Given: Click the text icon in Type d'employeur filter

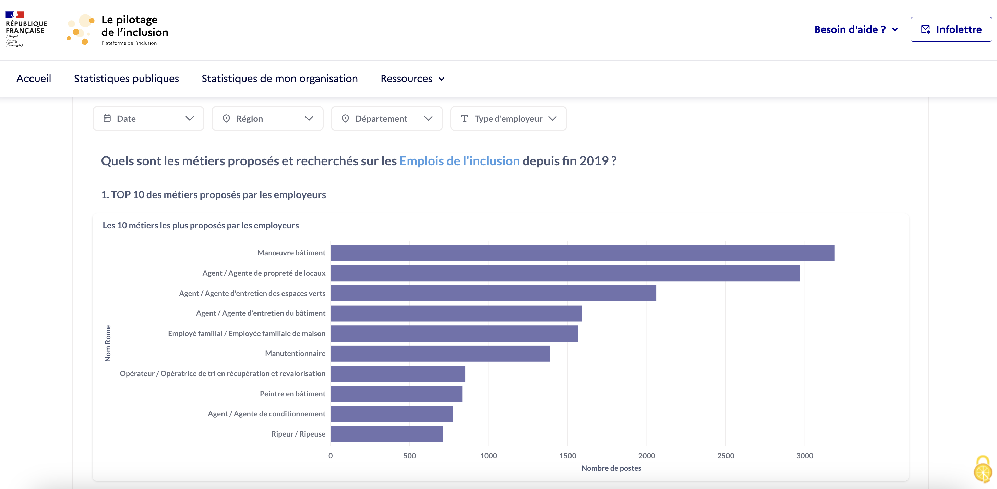Looking at the screenshot, I should coord(465,118).
